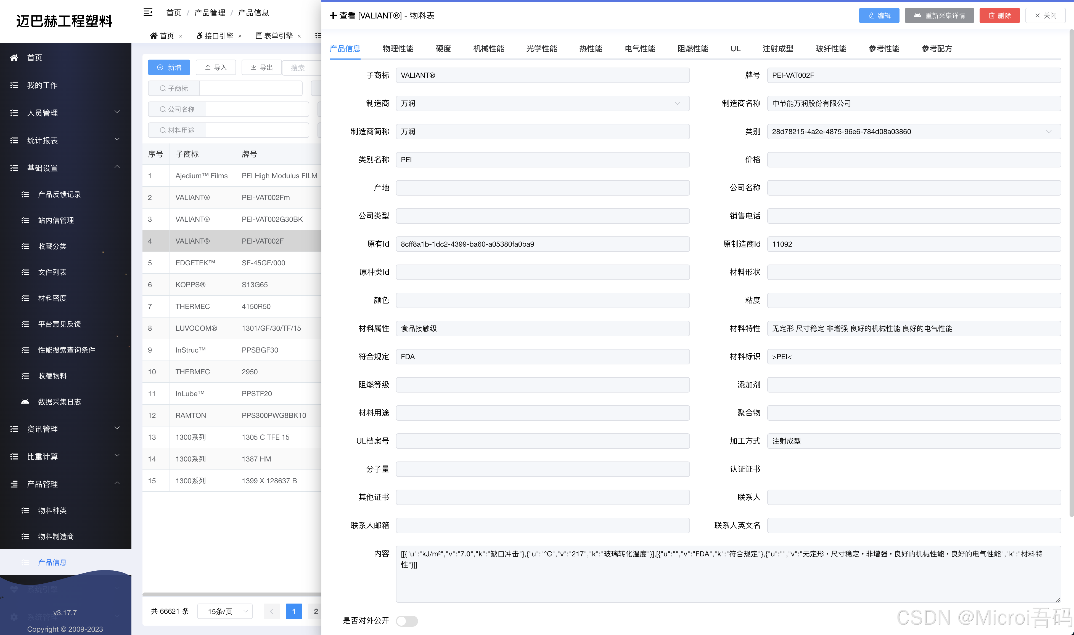The image size is (1074, 635).
Task: Switch to the 物理性能 tab
Action: click(x=398, y=48)
